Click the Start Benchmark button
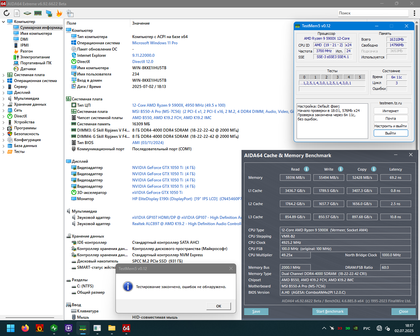 [330, 311]
